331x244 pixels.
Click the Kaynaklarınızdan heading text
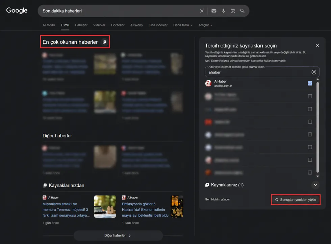point(67,185)
